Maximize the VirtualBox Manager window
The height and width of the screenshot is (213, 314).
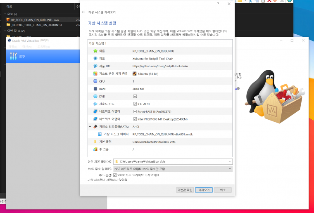[x=292, y=40]
